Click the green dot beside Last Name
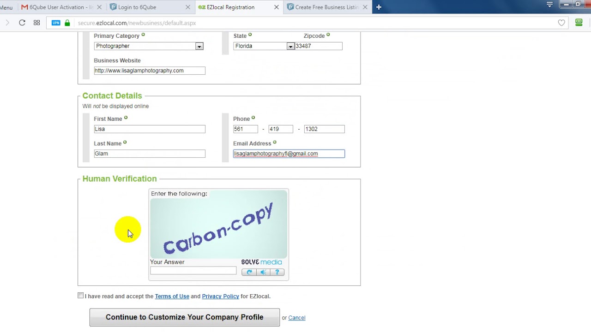The height and width of the screenshot is (332, 591). [x=125, y=142]
